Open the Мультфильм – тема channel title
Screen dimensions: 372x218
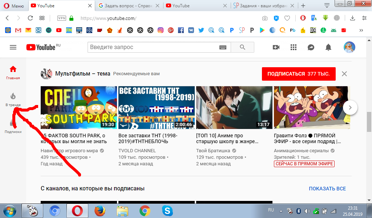pos(82,74)
